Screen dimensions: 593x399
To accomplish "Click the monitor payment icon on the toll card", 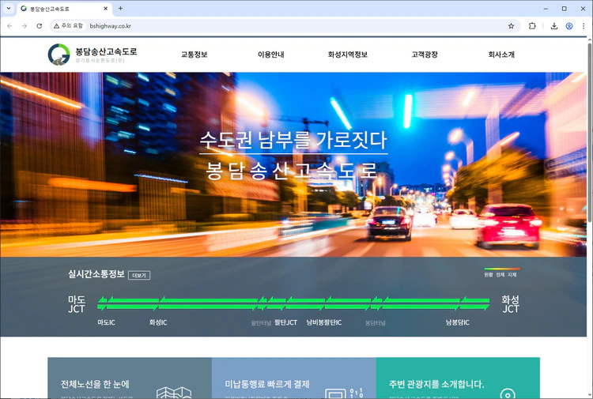I will pyautogui.click(x=334, y=393).
